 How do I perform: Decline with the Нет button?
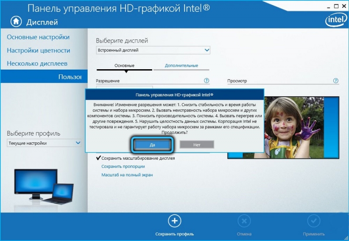click(197, 145)
